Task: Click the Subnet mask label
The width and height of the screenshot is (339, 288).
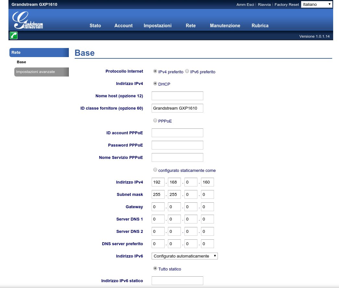Action: coord(130,195)
